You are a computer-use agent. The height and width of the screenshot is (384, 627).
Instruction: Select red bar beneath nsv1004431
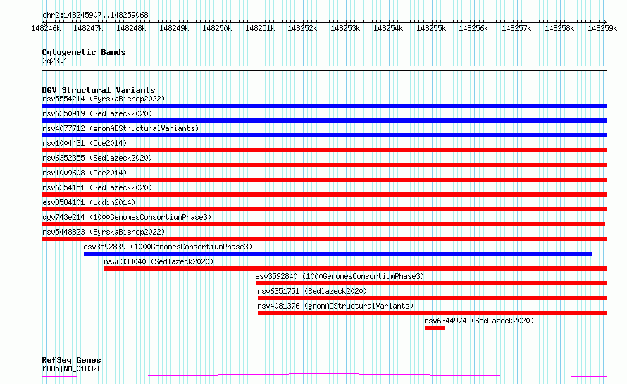(x=324, y=150)
